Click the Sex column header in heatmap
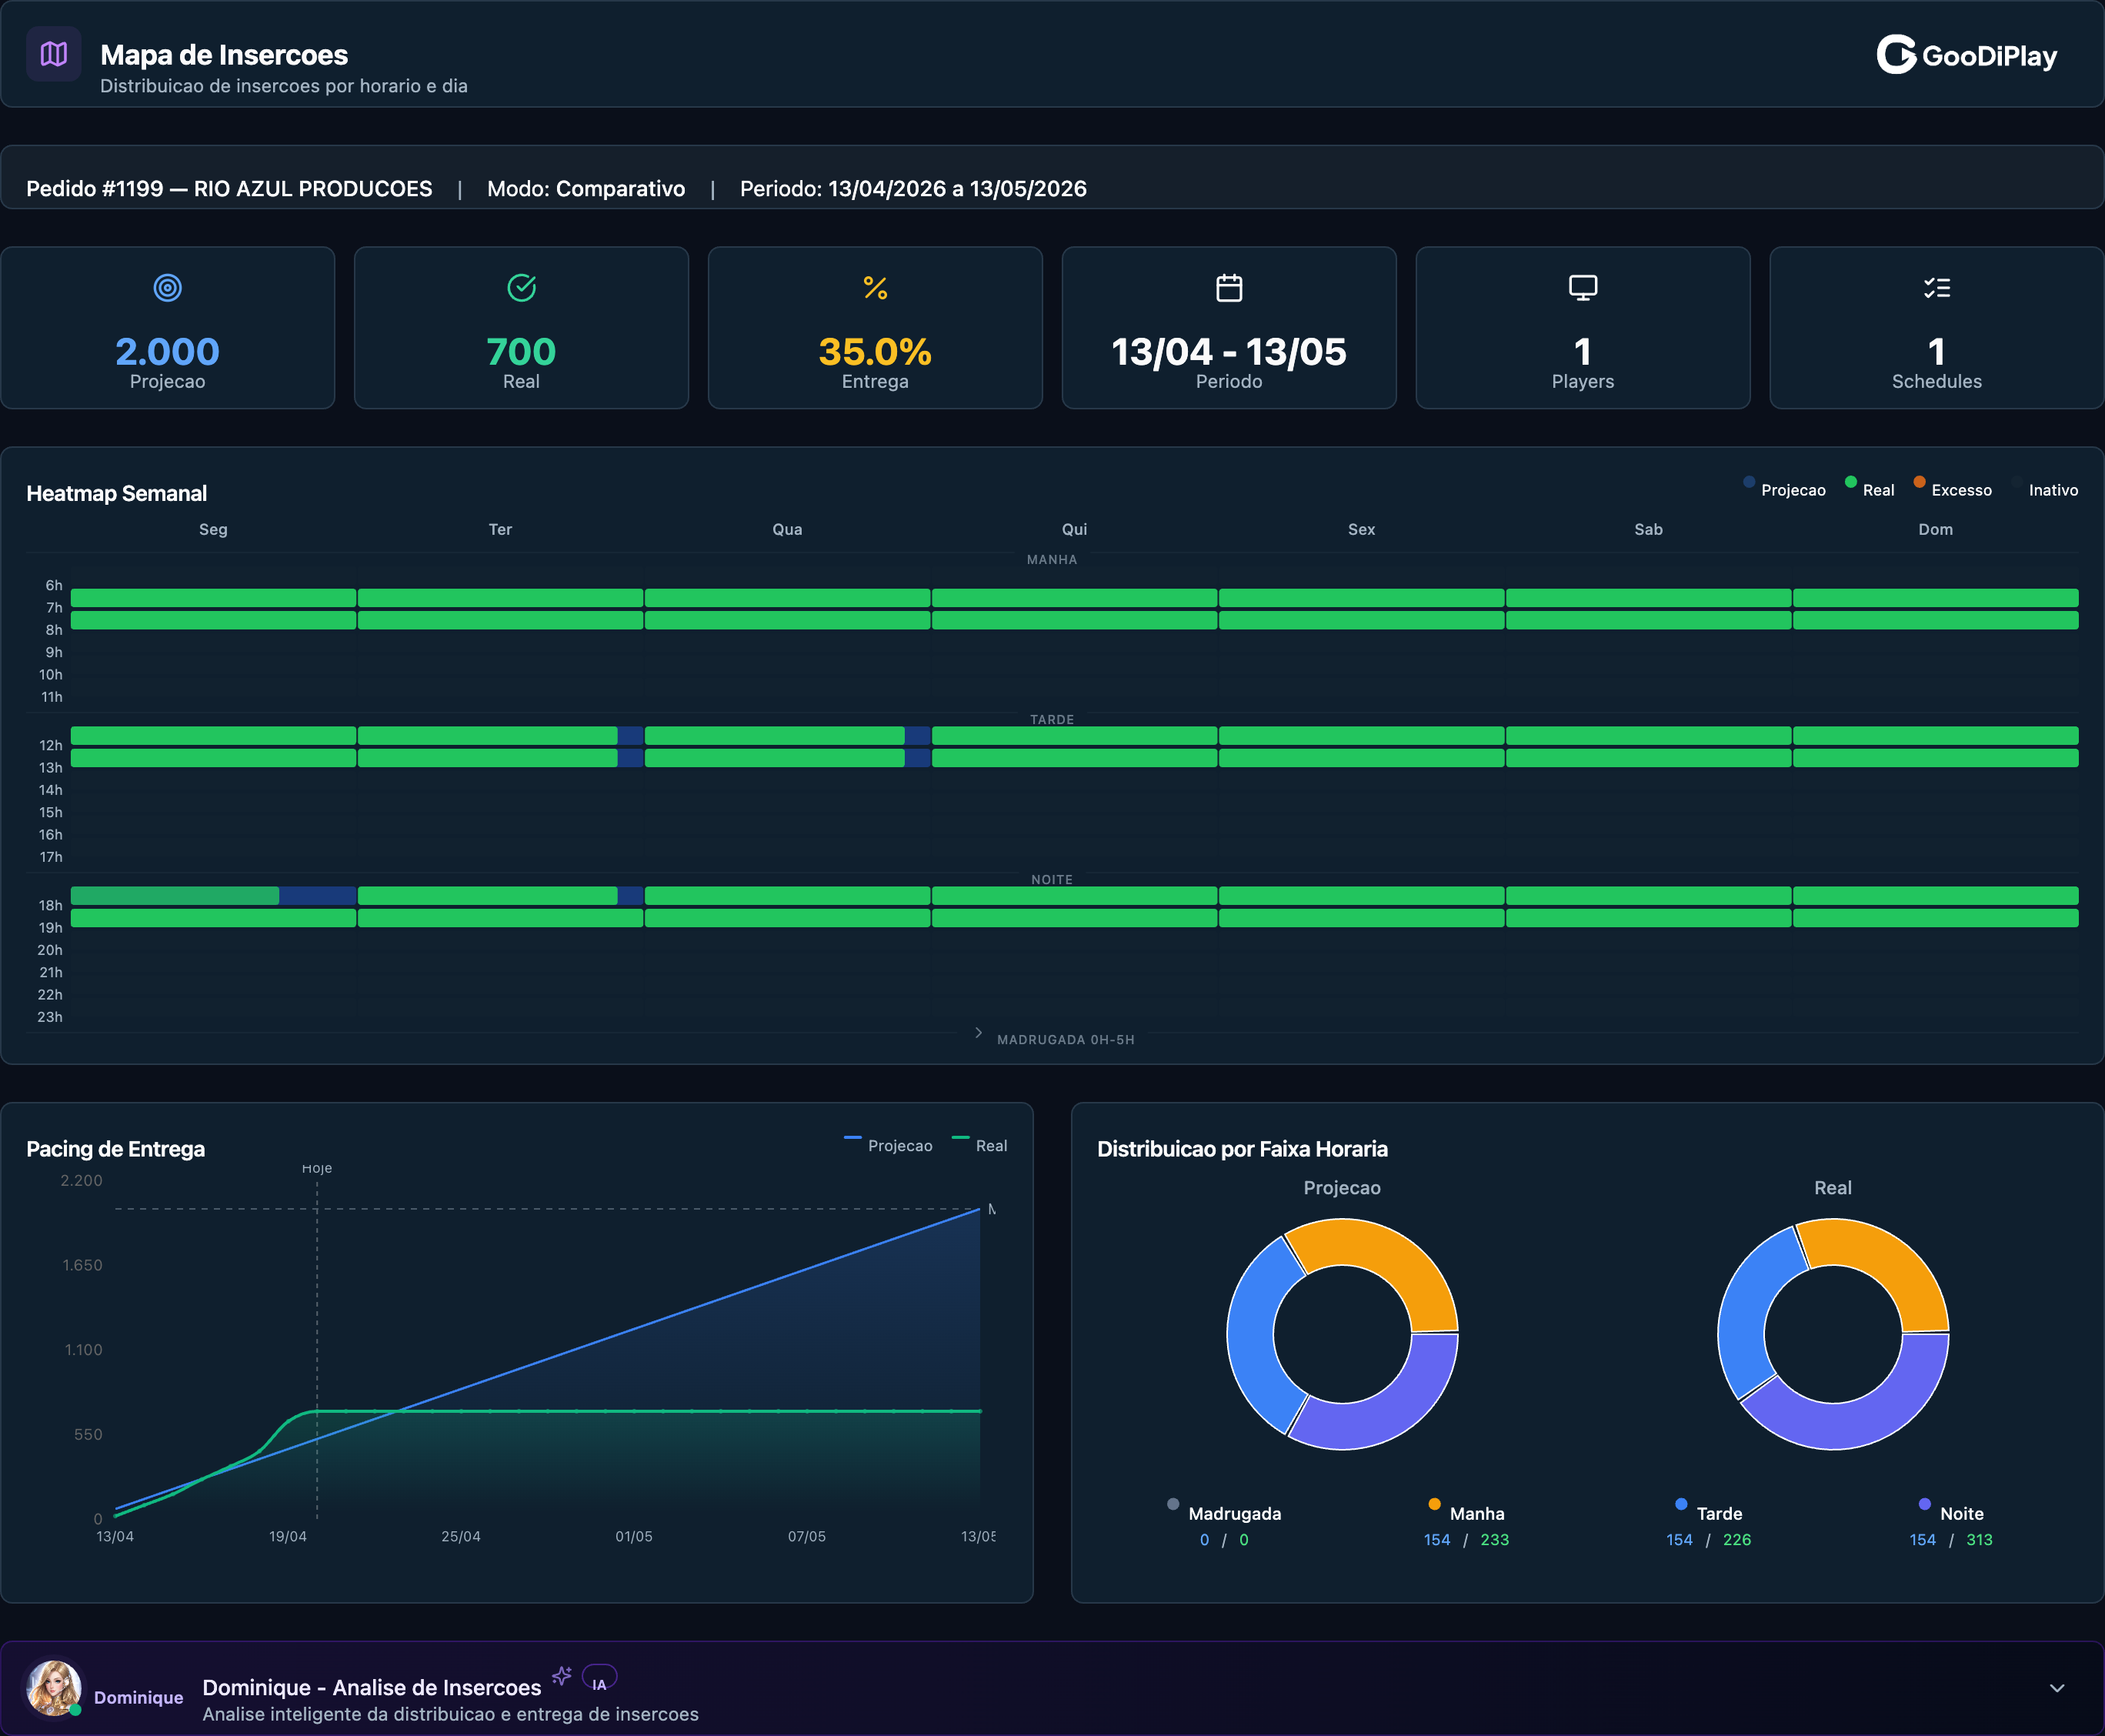The width and height of the screenshot is (2105, 1736). click(x=1361, y=529)
